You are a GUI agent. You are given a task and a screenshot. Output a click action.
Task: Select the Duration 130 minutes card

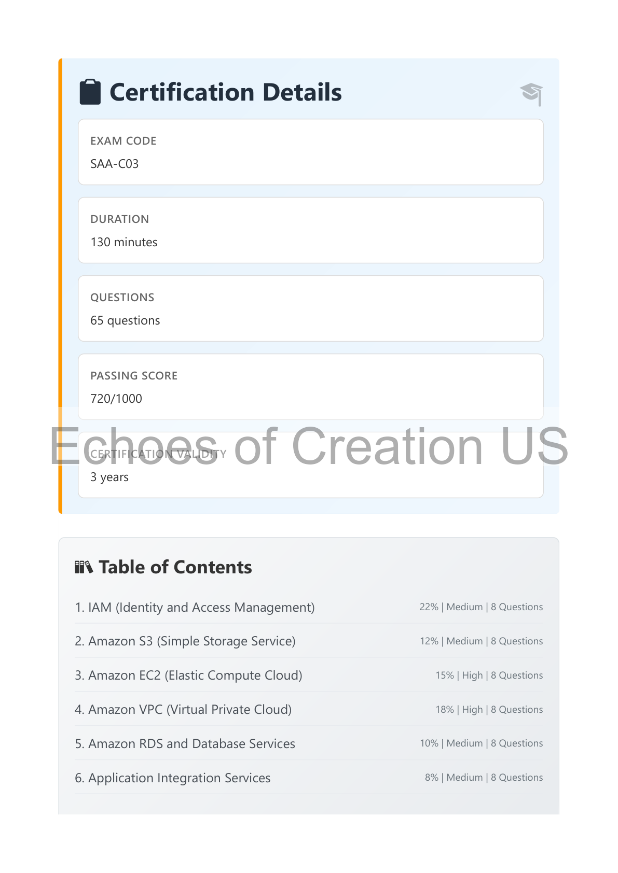tap(311, 230)
